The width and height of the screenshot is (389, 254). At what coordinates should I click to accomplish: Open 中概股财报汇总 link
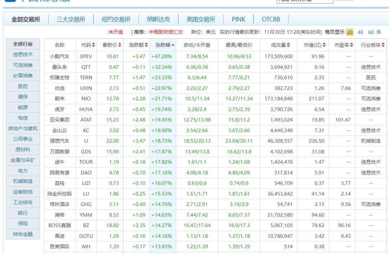pos(166,32)
